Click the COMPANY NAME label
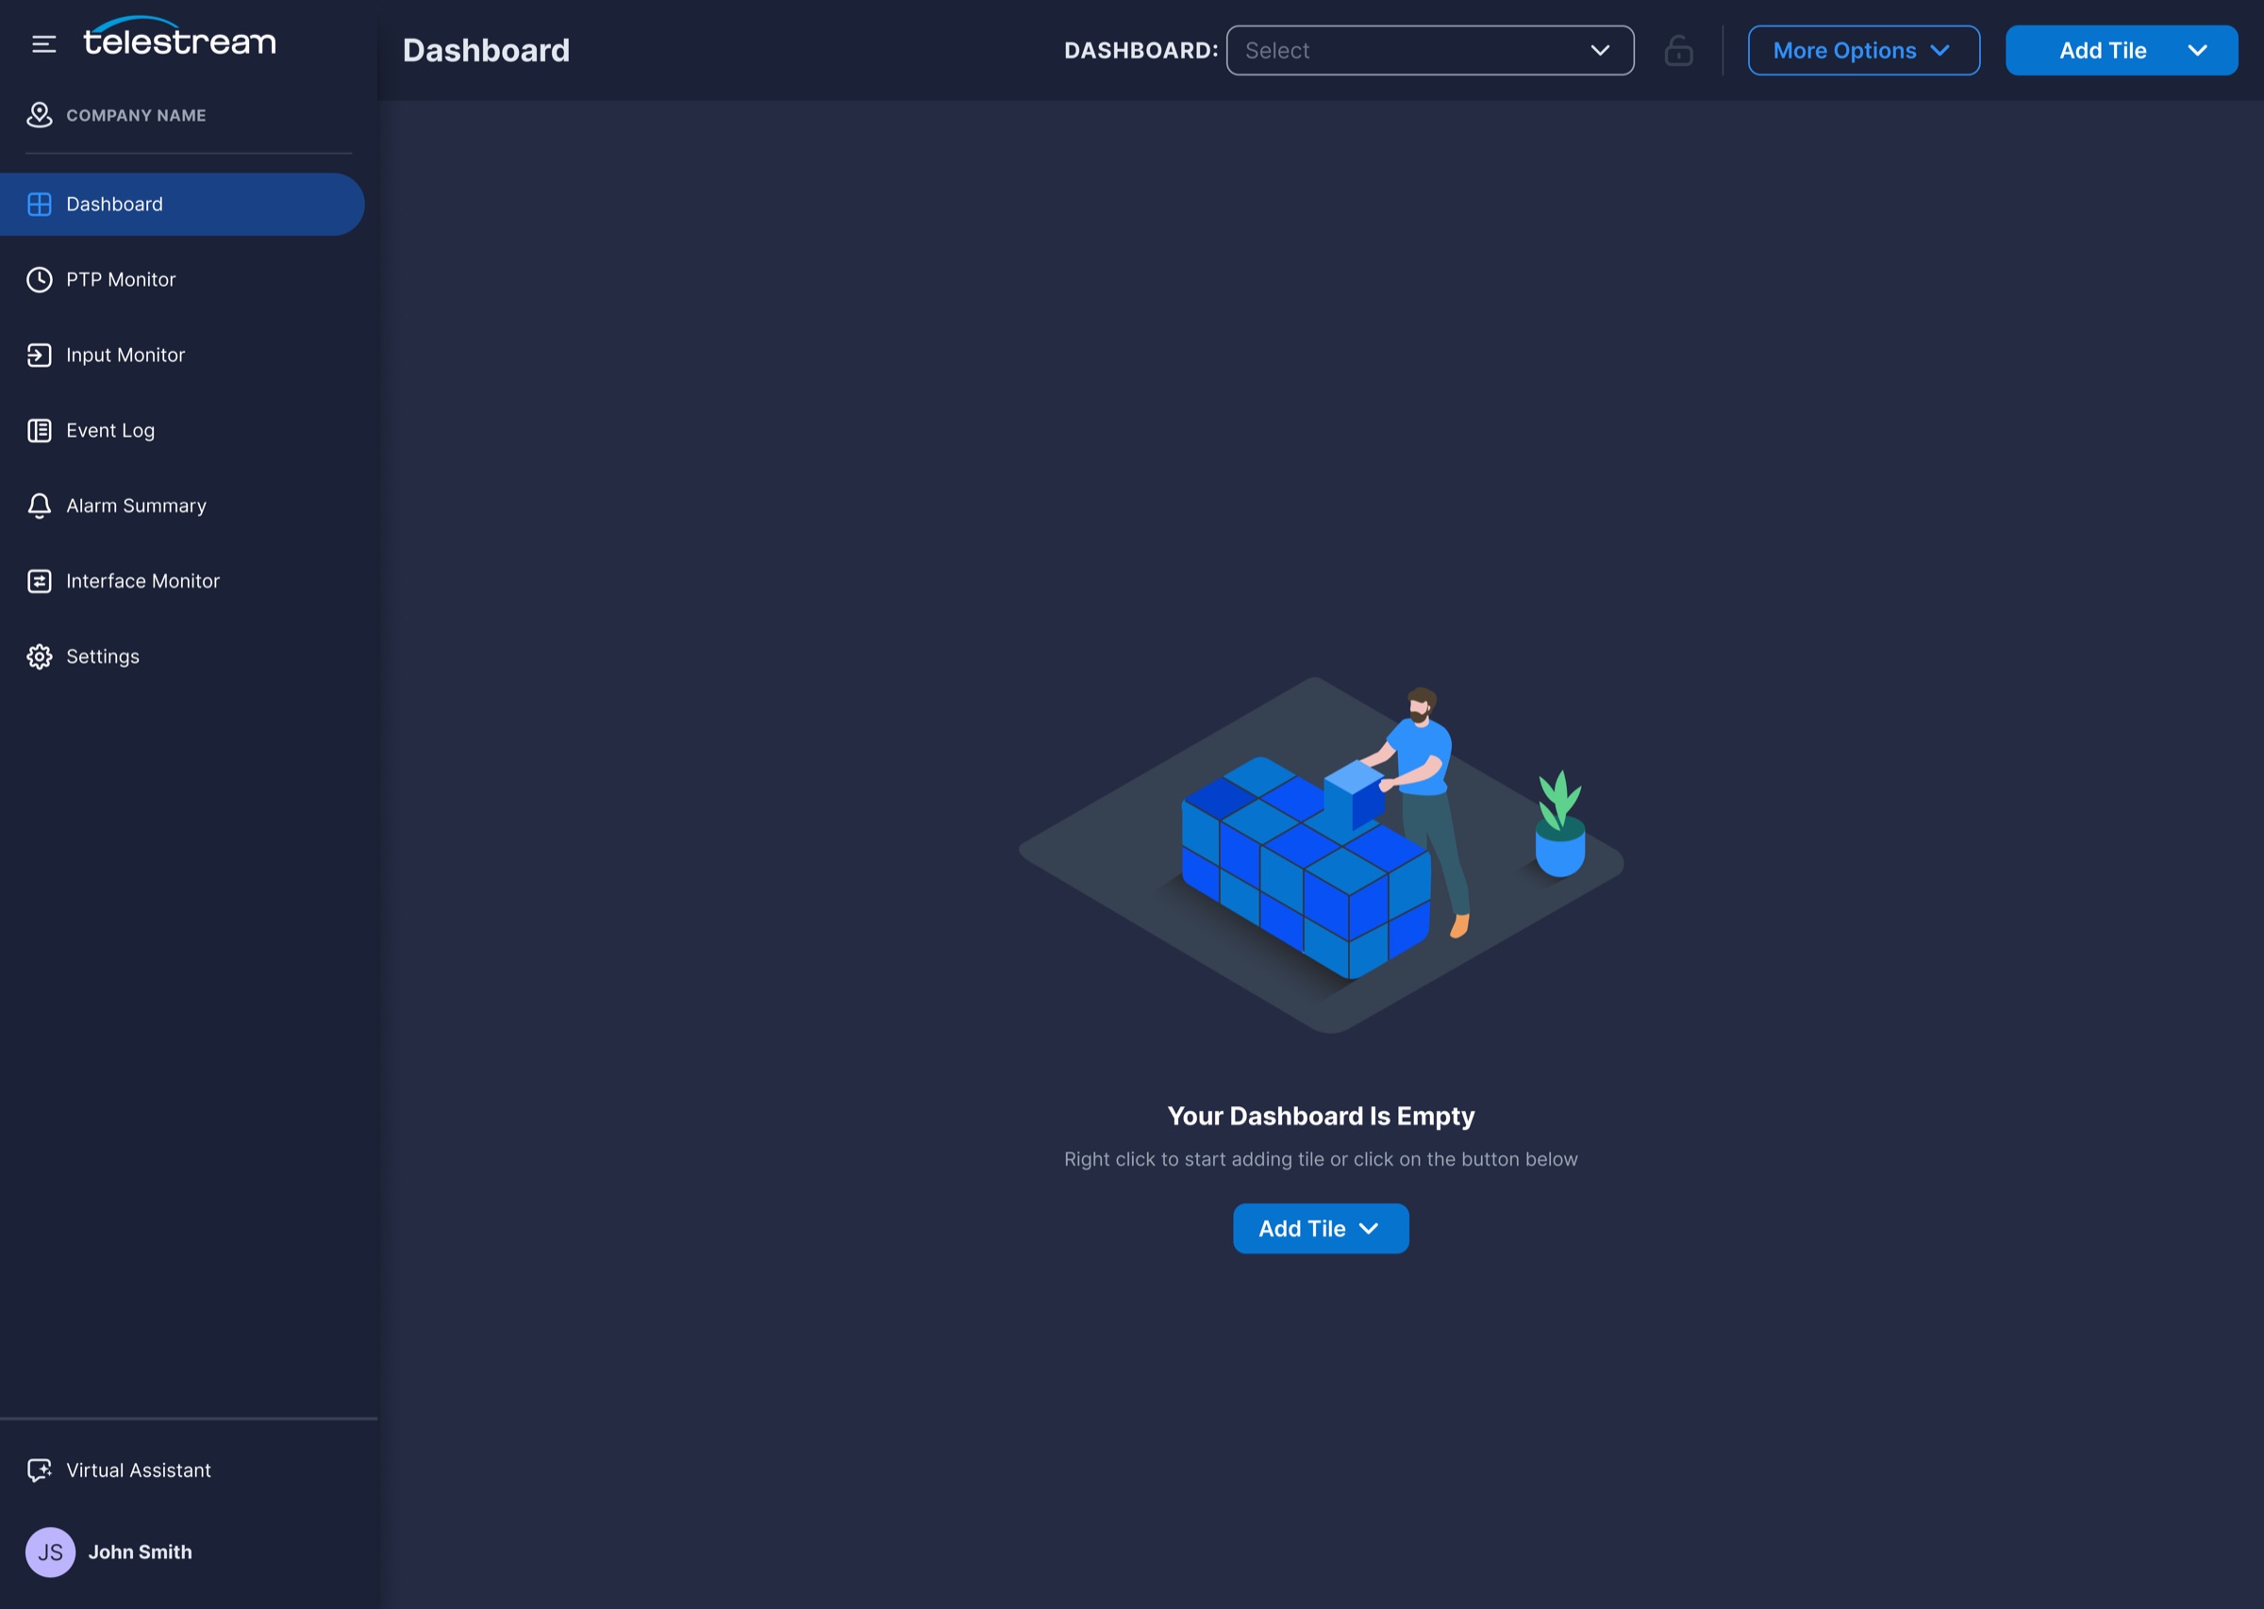The width and height of the screenshot is (2264, 1609). (x=137, y=115)
